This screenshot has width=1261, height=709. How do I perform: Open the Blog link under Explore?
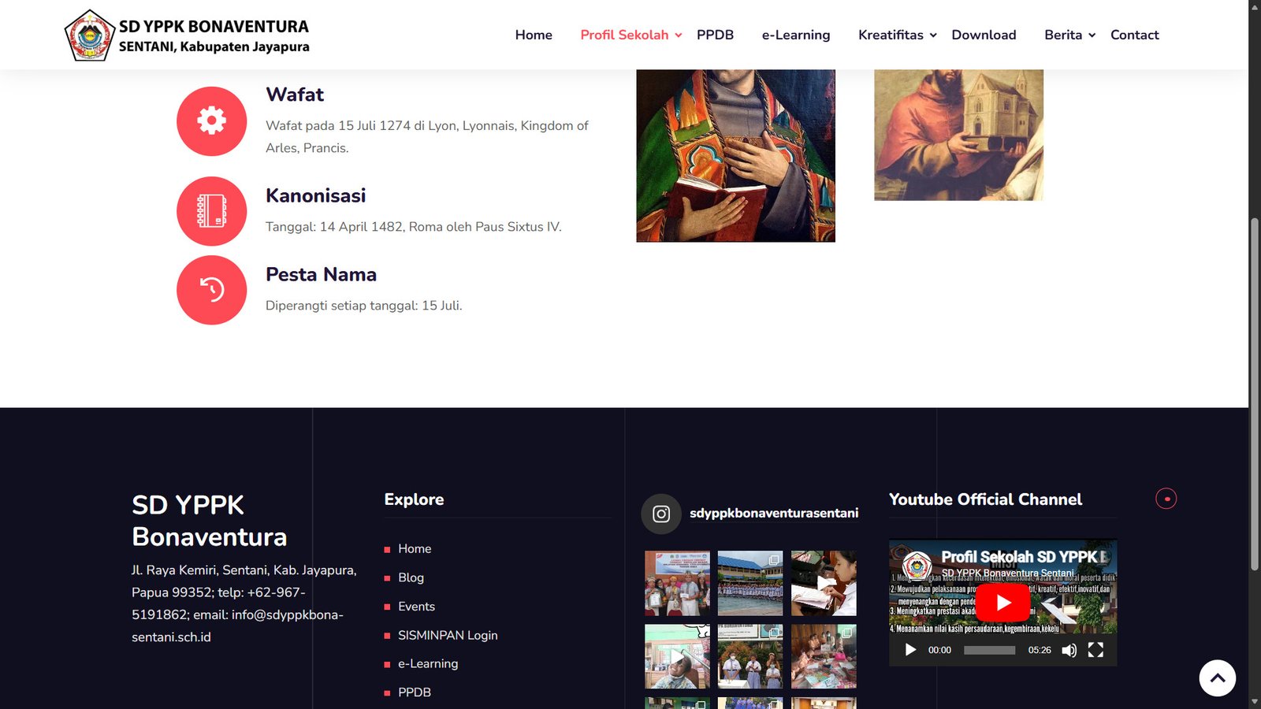coord(411,577)
